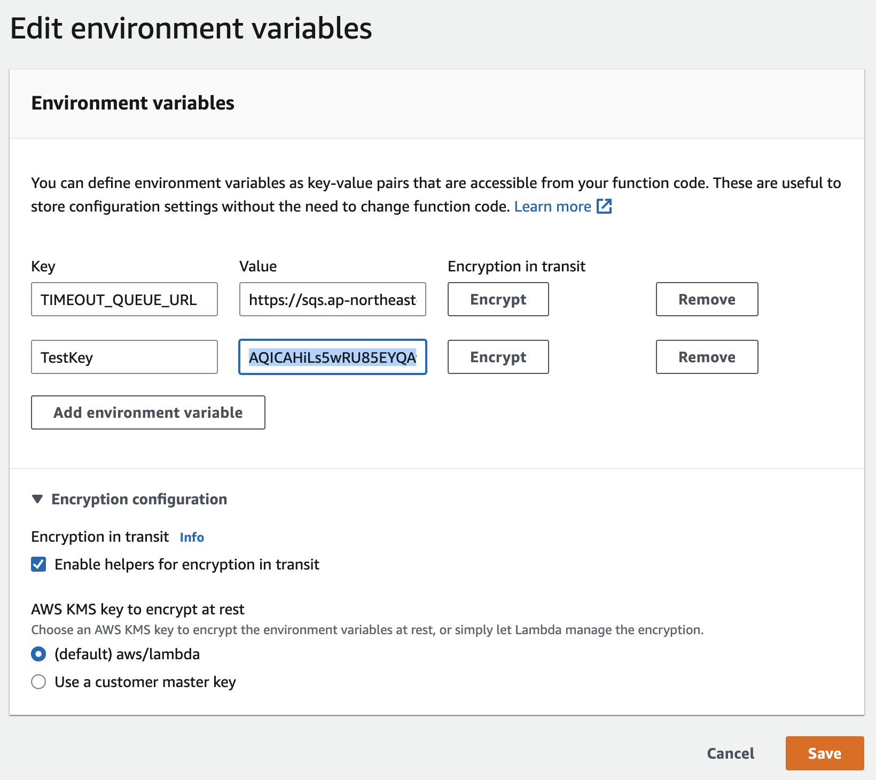Choose Use a customer master key
The width and height of the screenshot is (876, 780).
tap(38, 682)
